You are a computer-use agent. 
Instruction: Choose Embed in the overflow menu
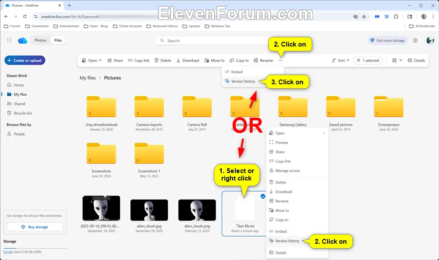[x=253, y=72]
